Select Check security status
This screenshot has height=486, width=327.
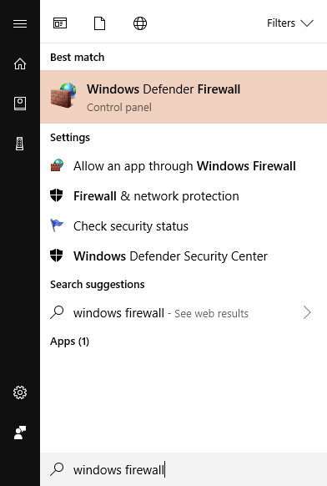tap(184, 226)
